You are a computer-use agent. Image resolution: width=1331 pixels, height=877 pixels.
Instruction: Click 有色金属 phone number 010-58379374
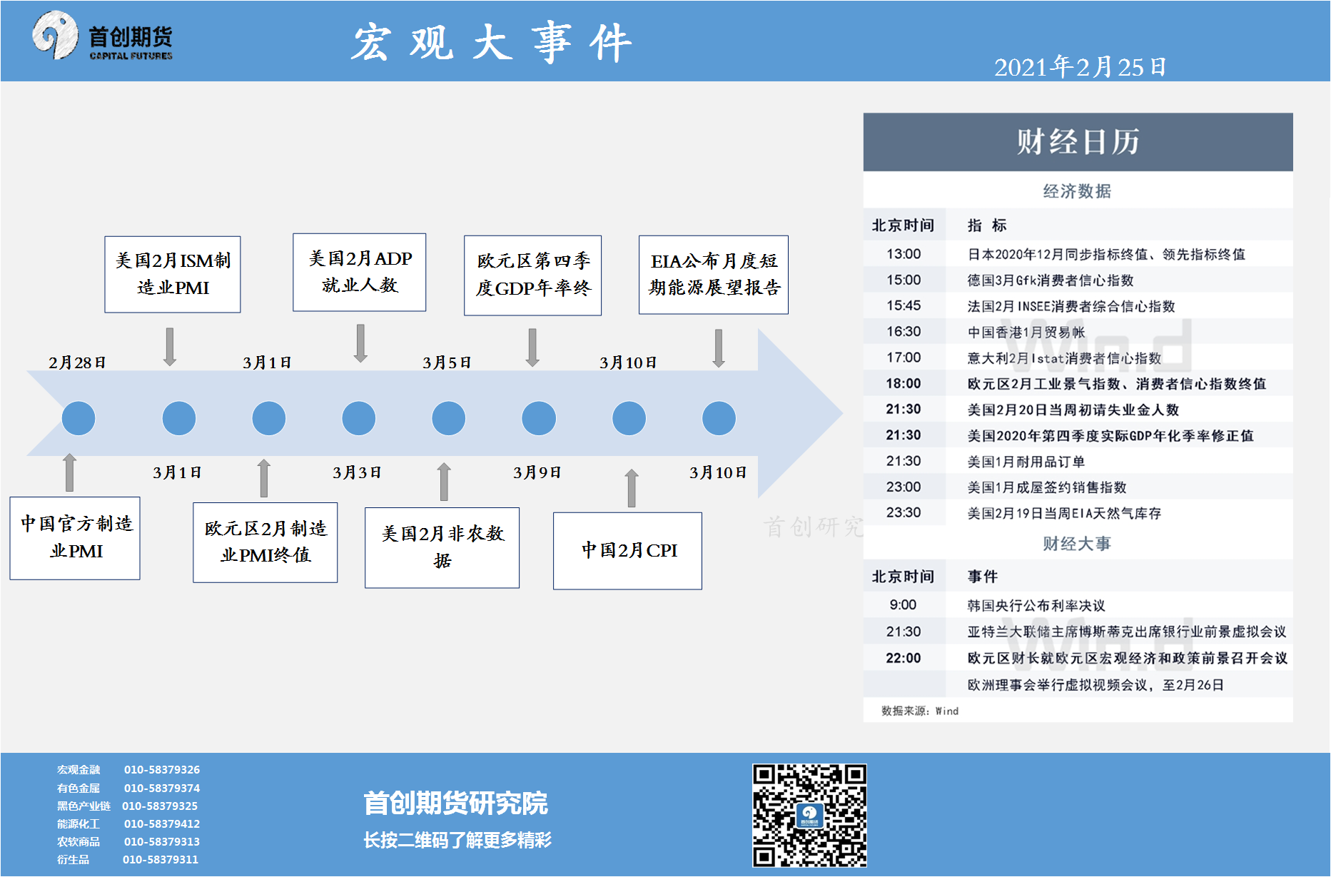click(x=162, y=789)
